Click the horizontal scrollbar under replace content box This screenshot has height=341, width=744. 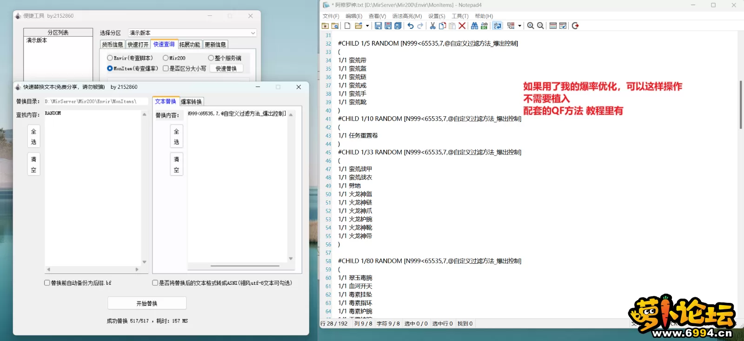245,266
